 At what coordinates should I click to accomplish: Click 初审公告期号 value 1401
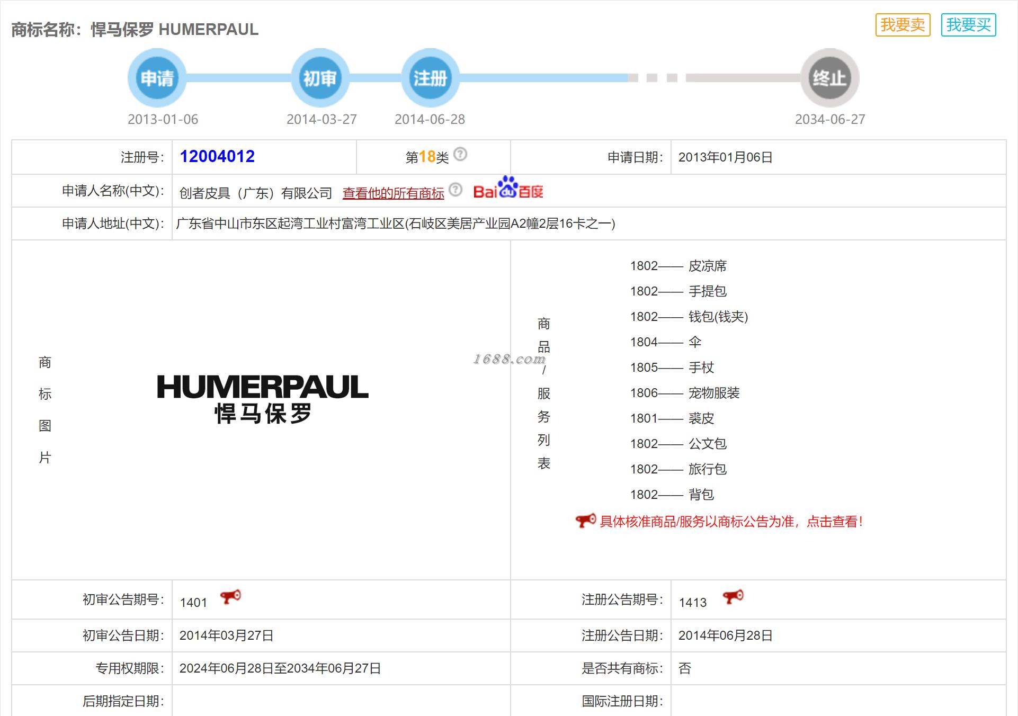click(x=193, y=603)
